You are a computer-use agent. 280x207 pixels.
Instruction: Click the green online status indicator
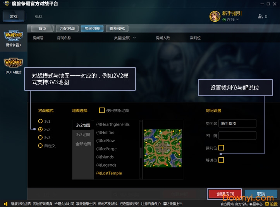[224, 20]
